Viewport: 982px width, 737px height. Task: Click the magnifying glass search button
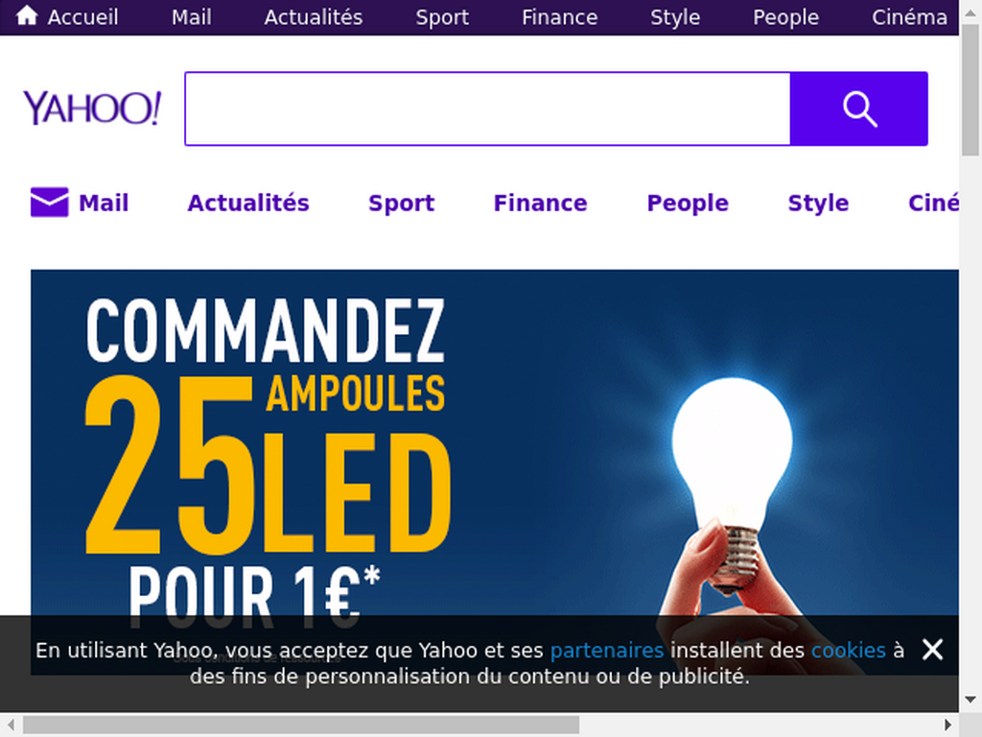[x=858, y=109]
